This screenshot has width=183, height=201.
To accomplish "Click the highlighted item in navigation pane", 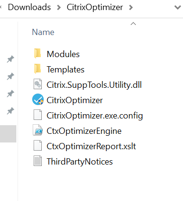I will [8, 134].
